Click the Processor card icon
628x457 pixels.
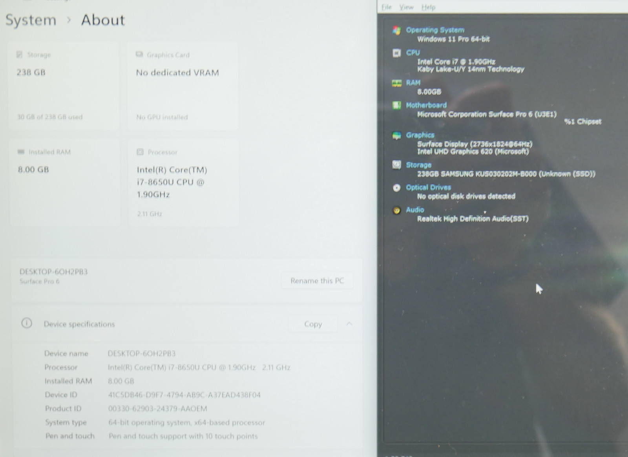140,152
